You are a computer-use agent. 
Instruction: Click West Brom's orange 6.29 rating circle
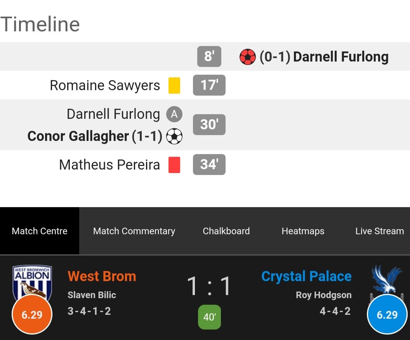tap(32, 314)
